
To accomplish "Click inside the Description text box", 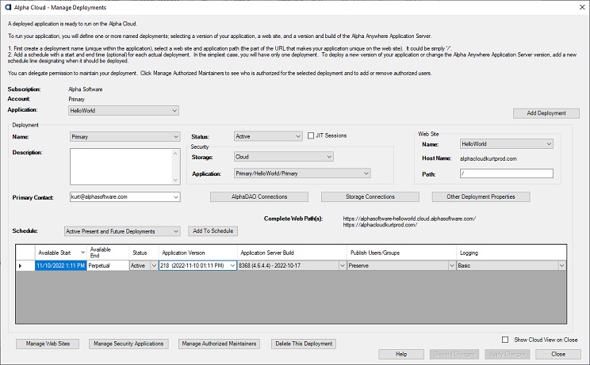I will click(121, 166).
